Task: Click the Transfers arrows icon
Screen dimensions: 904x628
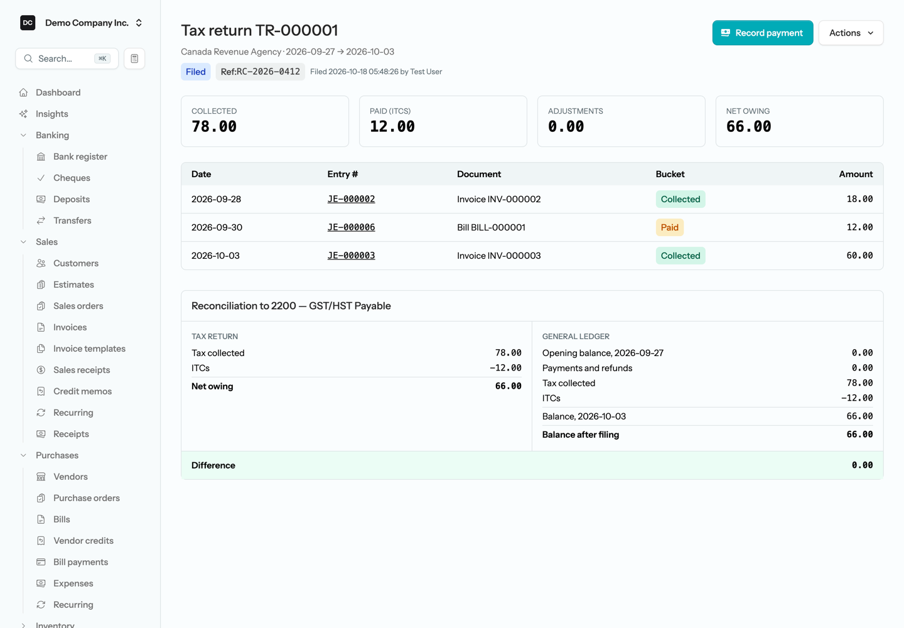Action: click(x=41, y=220)
